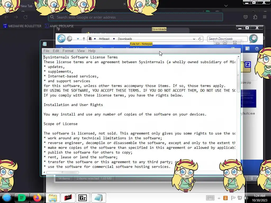Switch to File Explorer on taskbar

pyautogui.click(x=53, y=198)
